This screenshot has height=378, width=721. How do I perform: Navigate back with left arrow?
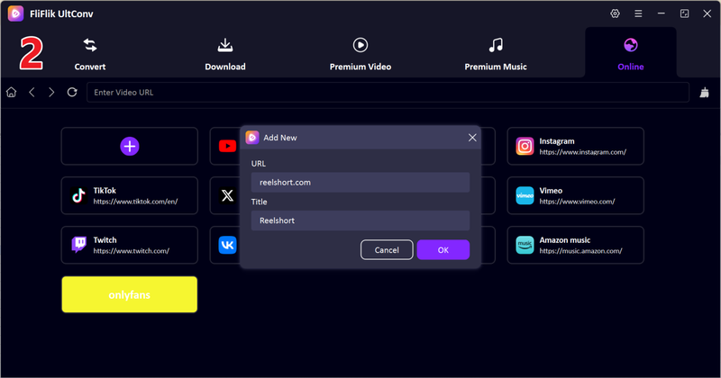[32, 92]
